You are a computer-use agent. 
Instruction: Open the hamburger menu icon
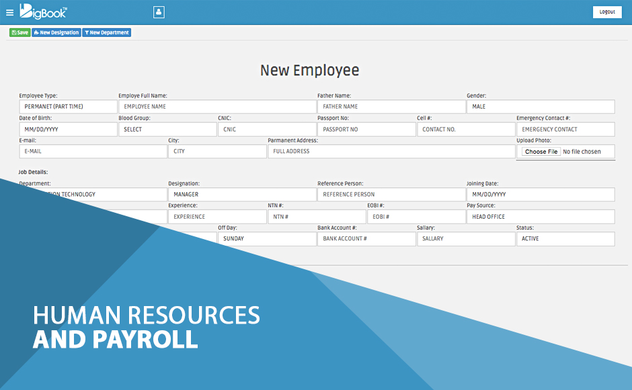click(x=9, y=12)
